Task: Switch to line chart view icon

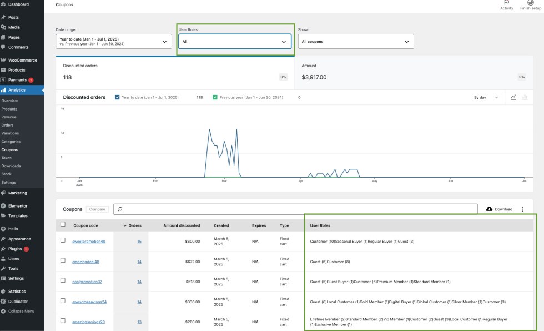Action: (513, 97)
